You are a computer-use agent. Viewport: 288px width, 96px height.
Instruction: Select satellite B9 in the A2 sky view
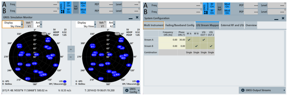click(x=119, y=47)
